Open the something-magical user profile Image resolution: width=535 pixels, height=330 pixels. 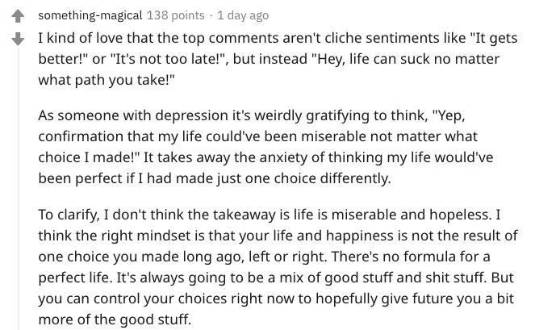[x=90, y=15]
